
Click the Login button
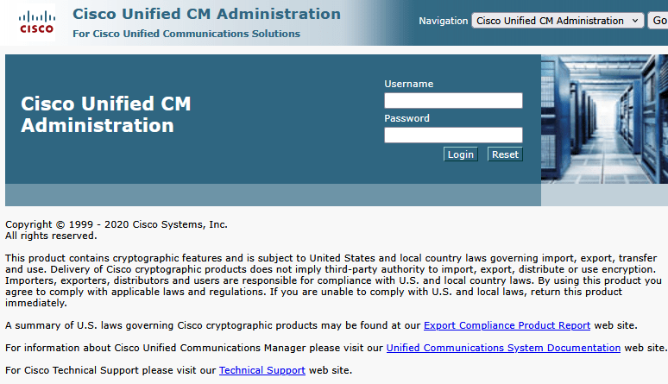tap(461, 154)
